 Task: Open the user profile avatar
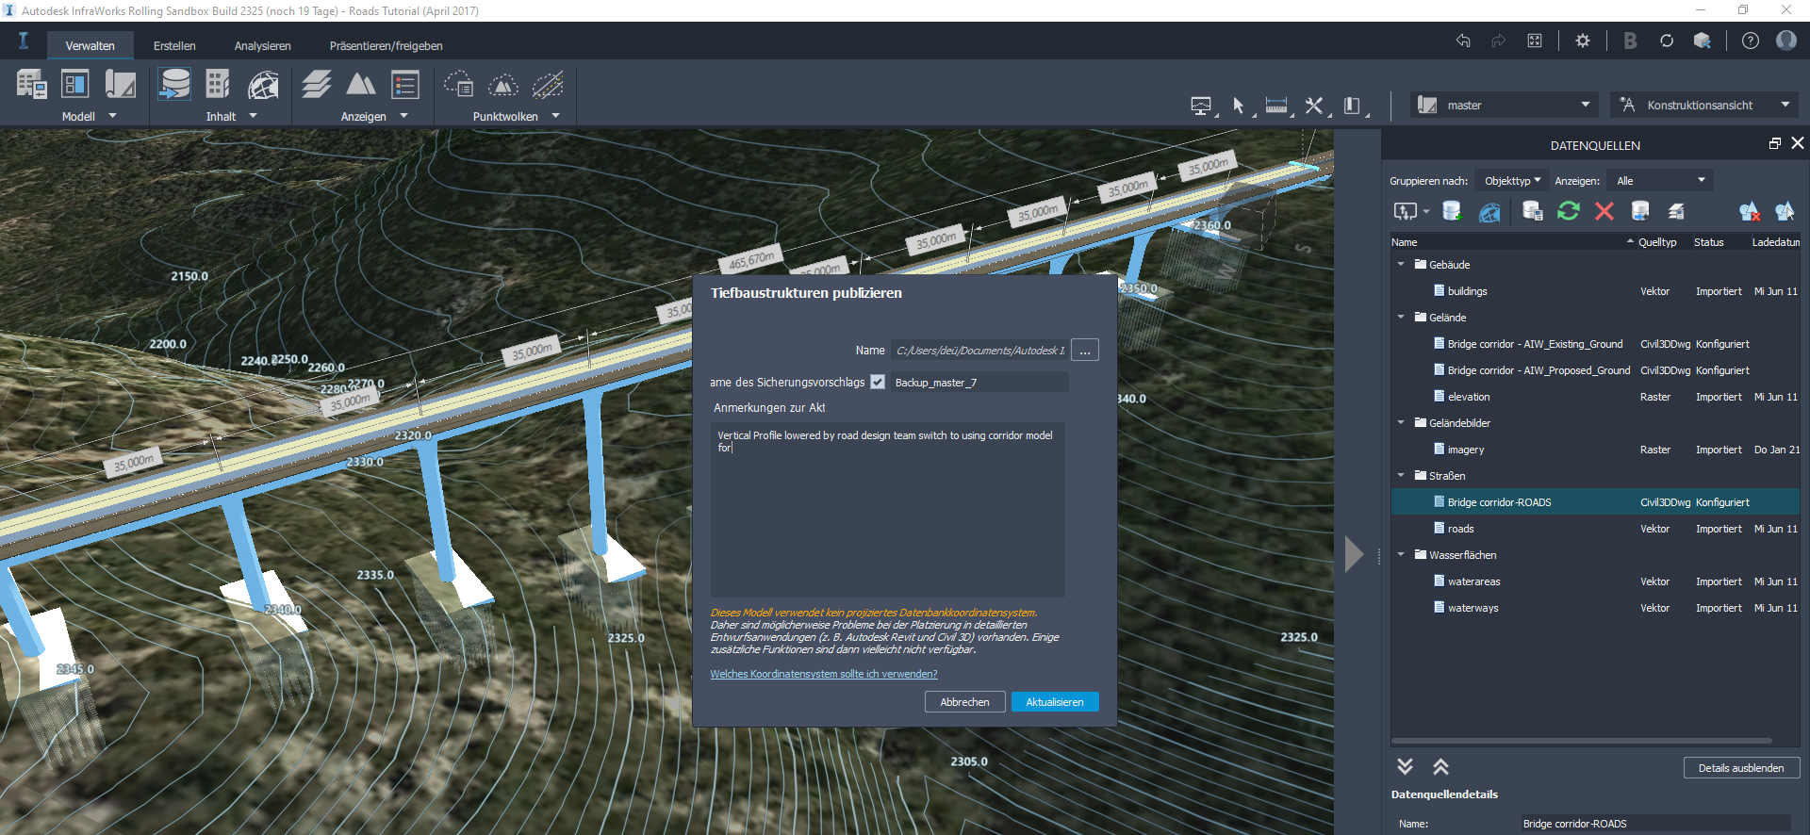(x=1786, y=41)
